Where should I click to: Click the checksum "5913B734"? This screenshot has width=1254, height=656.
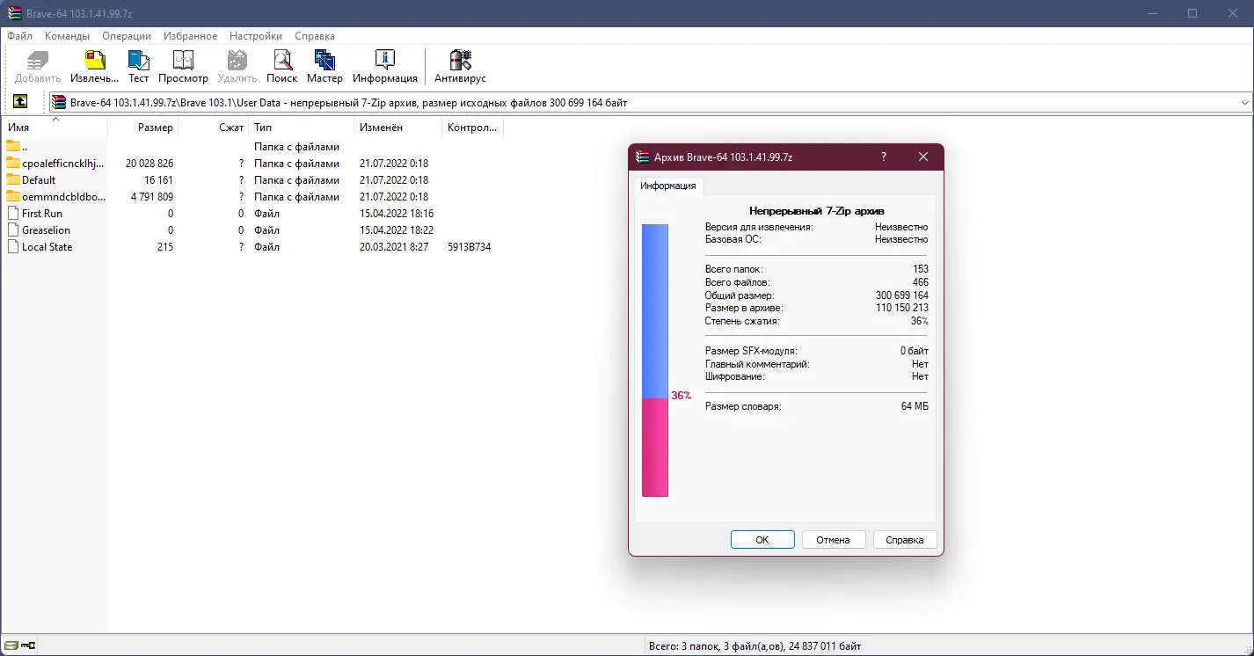pos(470,247)
